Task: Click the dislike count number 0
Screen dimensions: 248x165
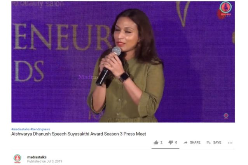Action: point(176,142)
